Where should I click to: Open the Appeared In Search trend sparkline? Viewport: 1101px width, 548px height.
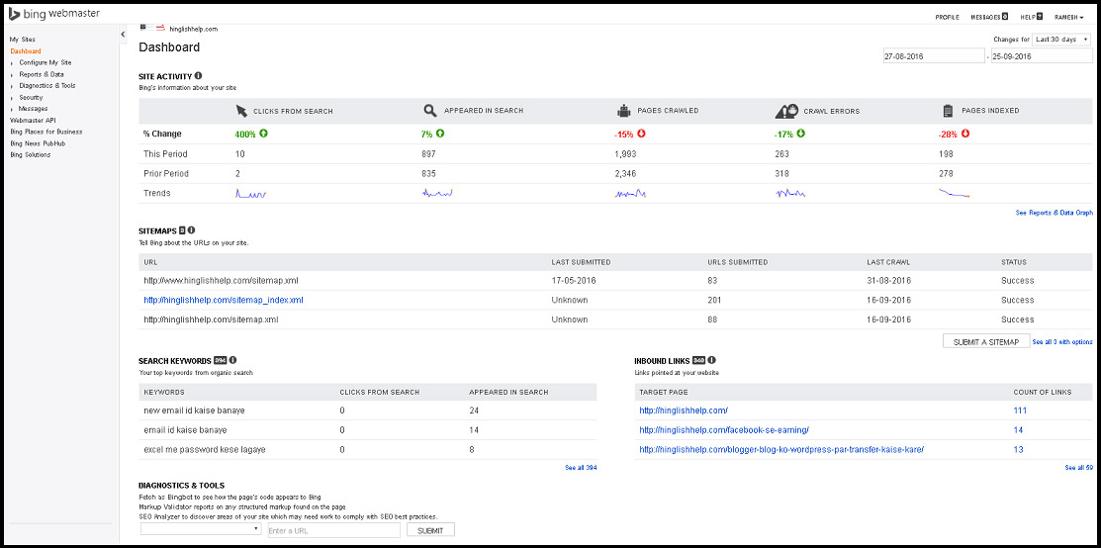437,193
